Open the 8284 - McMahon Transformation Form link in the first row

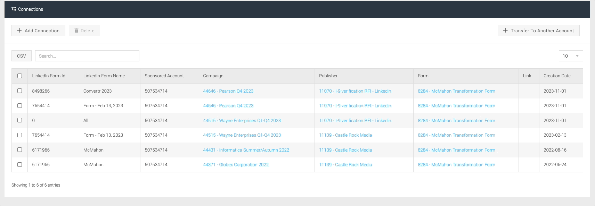click(456, 91)
